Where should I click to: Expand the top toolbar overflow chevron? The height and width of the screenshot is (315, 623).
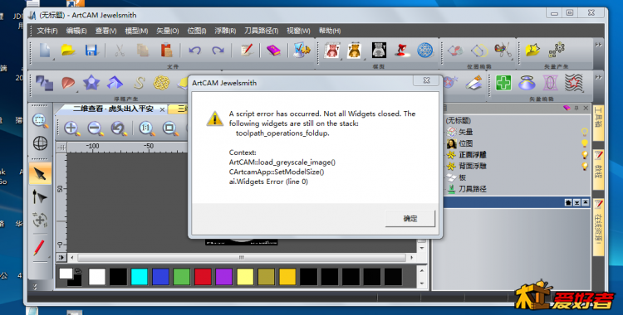tap(598, 45)
